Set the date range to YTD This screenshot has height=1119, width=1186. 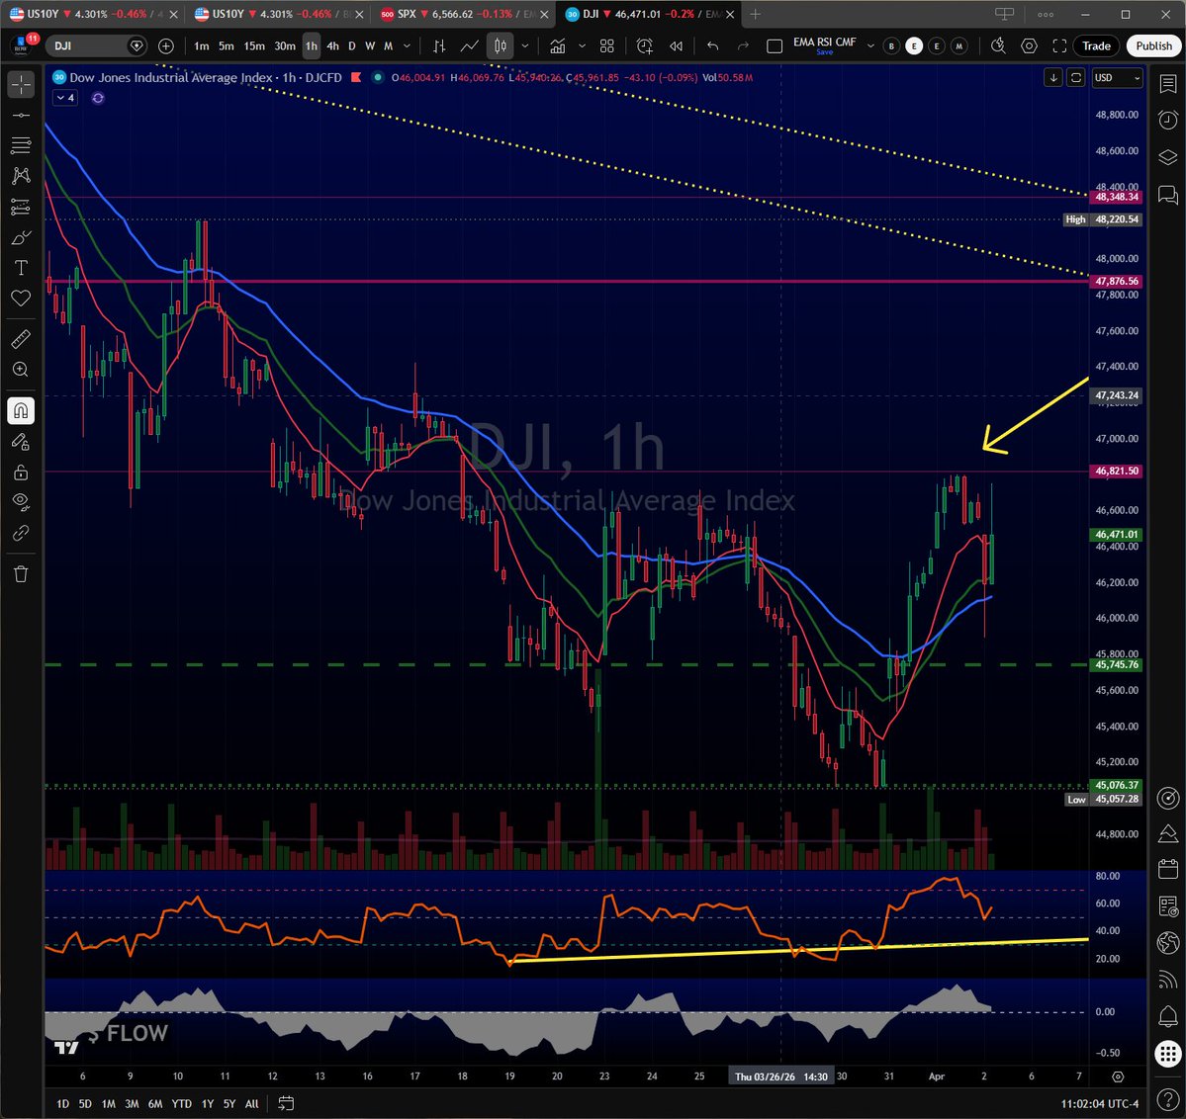tap(182, 1104)
